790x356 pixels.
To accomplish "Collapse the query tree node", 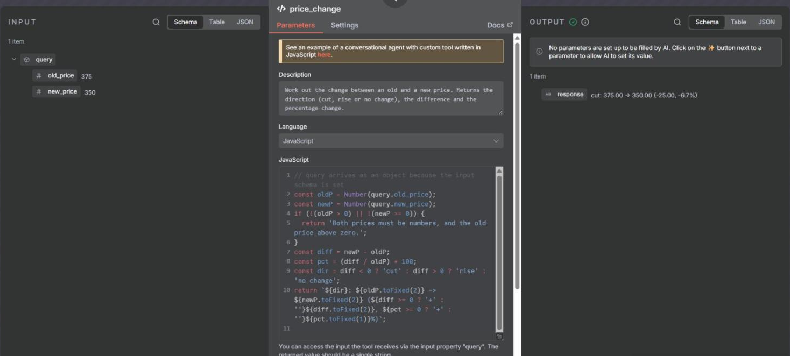I will click(14, 59).
